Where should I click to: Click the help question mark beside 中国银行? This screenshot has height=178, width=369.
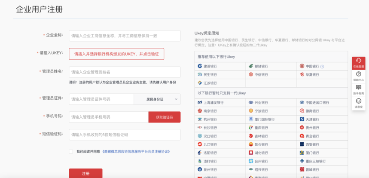(x=322, y=67)
